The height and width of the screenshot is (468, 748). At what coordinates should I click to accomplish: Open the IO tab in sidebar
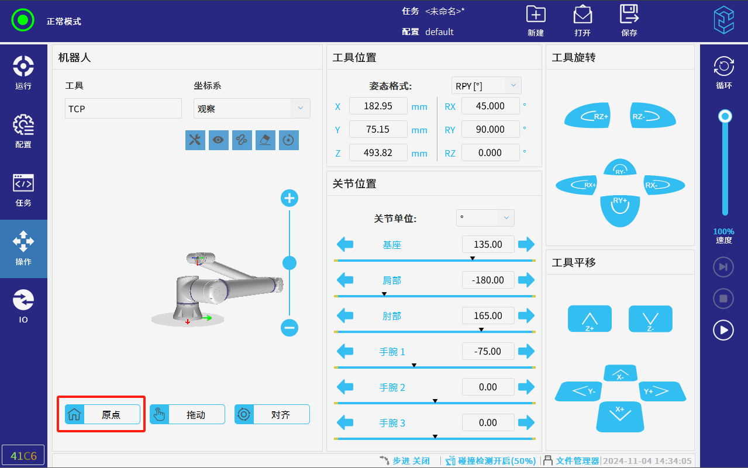coord(23,306)
